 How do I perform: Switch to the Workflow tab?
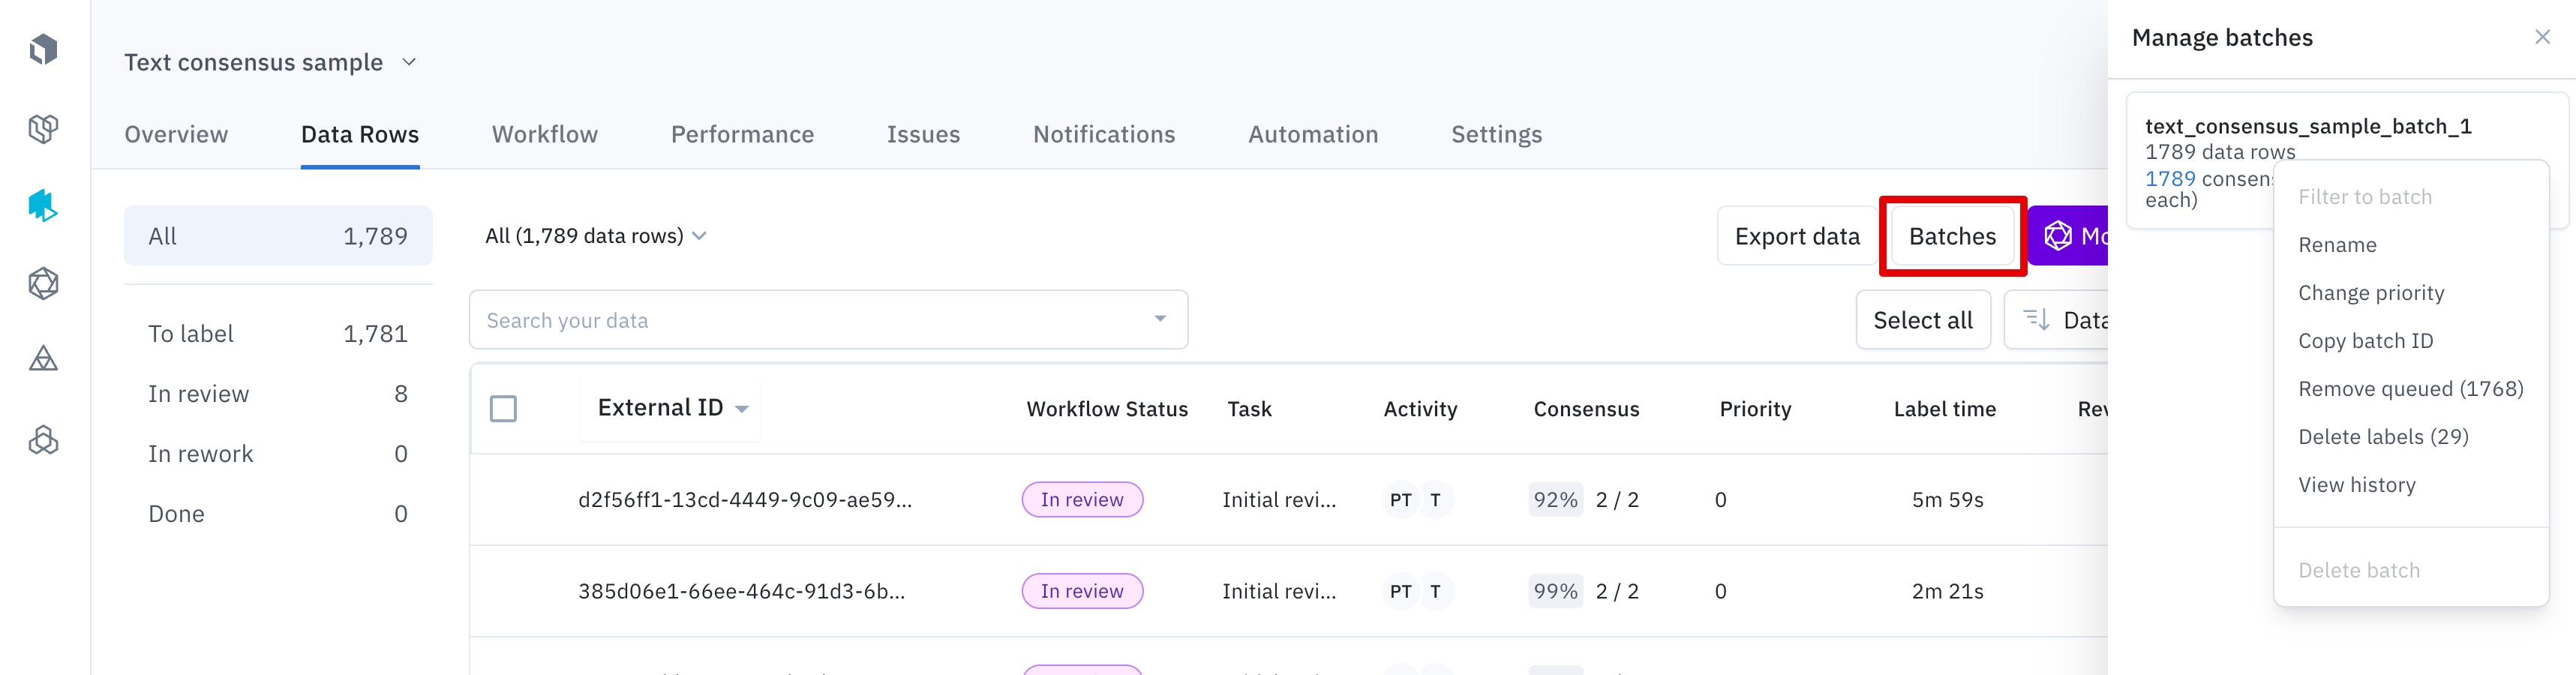(x=544, y=135)
